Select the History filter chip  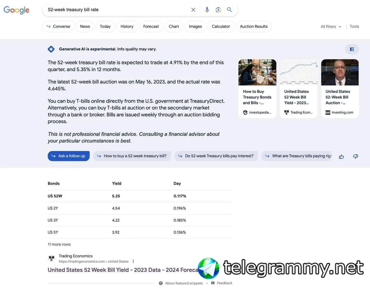point(127,26)
